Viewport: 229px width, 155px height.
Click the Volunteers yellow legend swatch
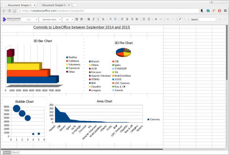click(67, 64)
